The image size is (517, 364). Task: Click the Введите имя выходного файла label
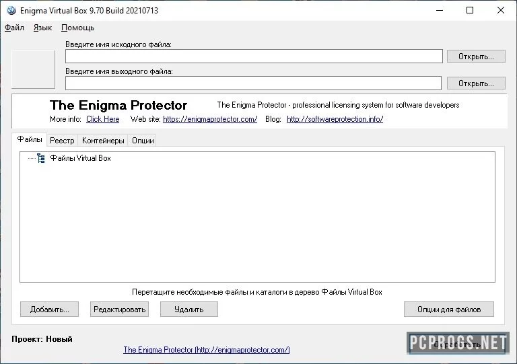[x=119, y=71]
